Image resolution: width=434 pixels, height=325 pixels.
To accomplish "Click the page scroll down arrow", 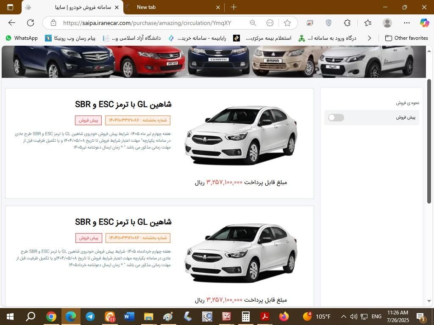I will pyautogui.click(x=429, y=301).
